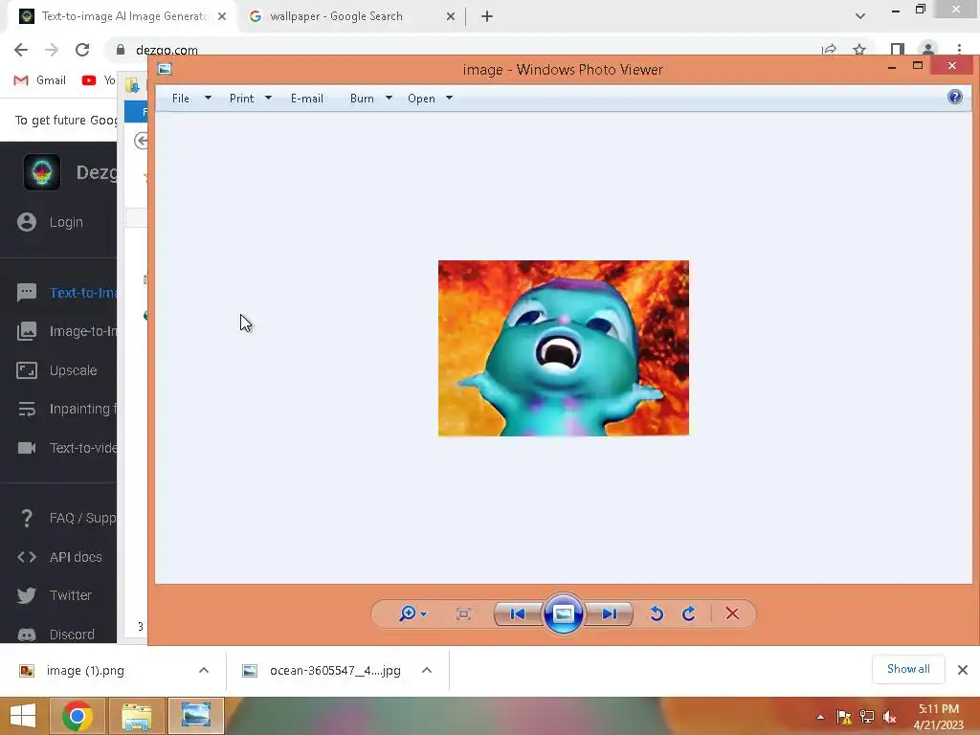Close the wallpaper Google Search tab

pyautogui.click(x=451, y=17)
